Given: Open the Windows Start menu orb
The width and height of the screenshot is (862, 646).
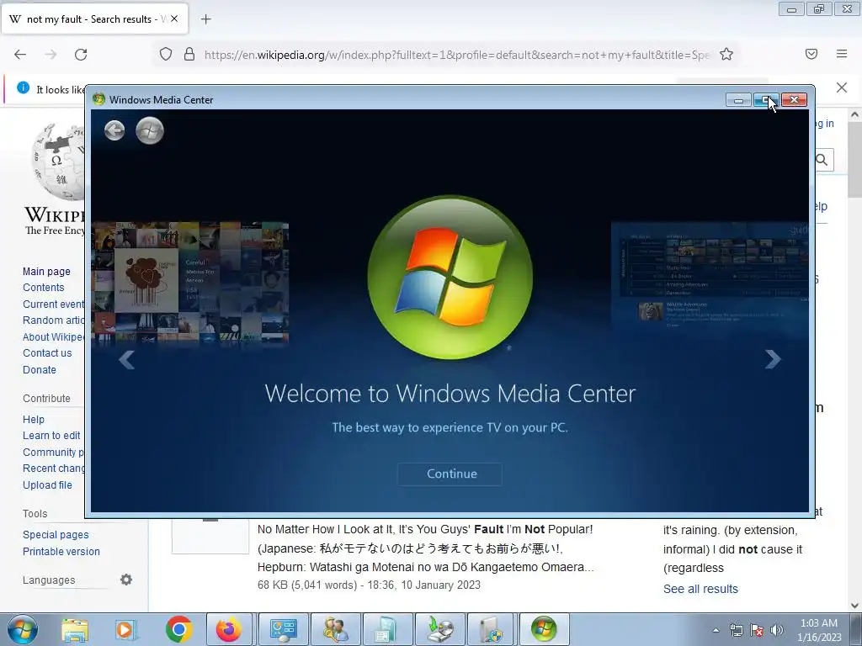Looking at the screenshot, I should tap(23, 629).
